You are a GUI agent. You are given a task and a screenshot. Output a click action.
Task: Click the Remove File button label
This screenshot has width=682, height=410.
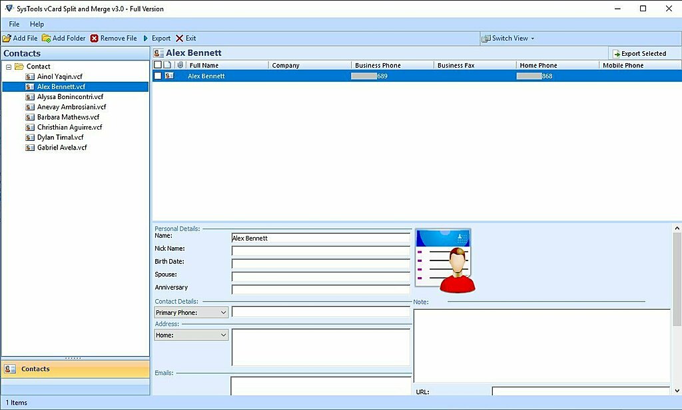[119, 38]
